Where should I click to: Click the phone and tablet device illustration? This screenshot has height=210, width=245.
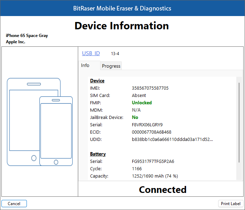(x=40, y=122)
